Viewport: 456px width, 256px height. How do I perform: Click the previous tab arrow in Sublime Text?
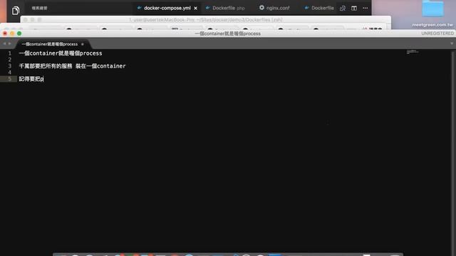pos(4,43)
